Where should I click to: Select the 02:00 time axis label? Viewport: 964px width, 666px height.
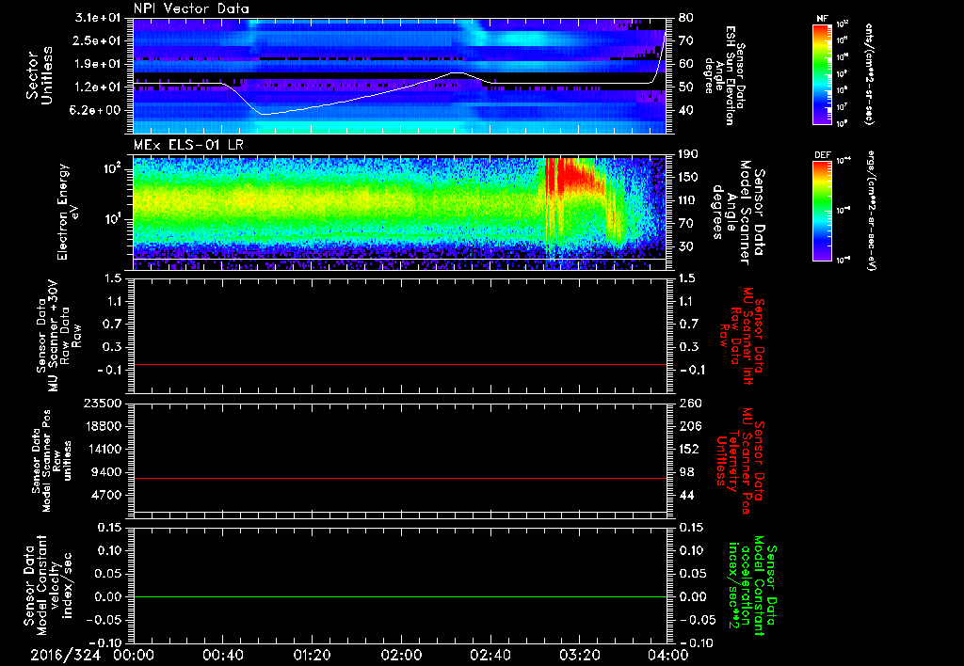tap(401, 655)
